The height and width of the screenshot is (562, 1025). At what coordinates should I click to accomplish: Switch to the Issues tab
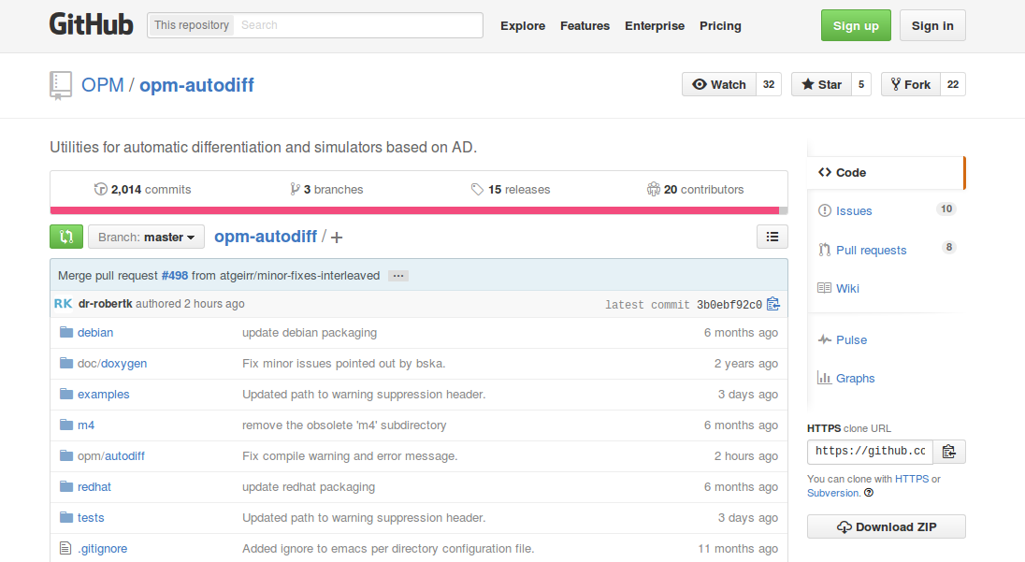[x=886, y=210]
